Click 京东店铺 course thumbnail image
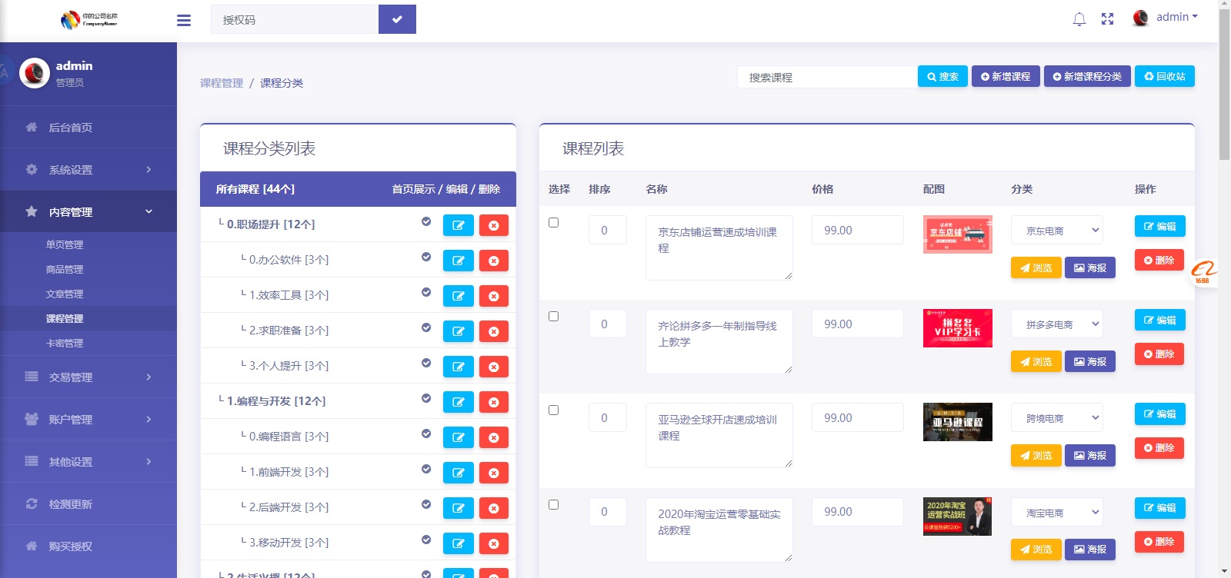The image size is (1231, 578). tap(958, 234)
